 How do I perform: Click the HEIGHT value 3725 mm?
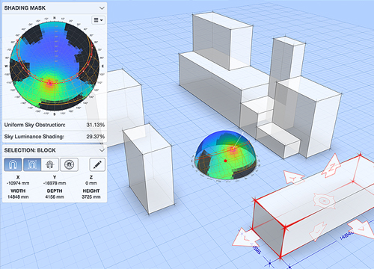click(91, 197)
